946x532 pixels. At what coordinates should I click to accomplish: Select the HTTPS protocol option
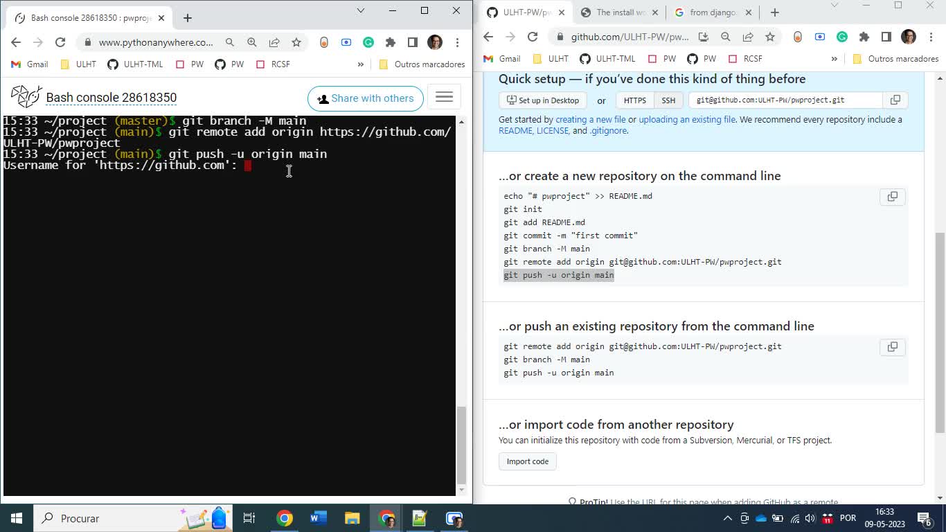pyautogui.click(x=634, y=100)
